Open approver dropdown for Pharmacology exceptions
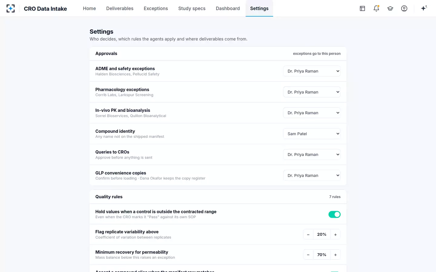436x272 pixels. [x=312, y=92]
